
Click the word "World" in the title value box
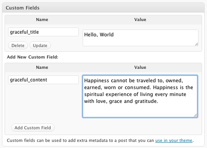pyautogui.click(x=107, y=34)
